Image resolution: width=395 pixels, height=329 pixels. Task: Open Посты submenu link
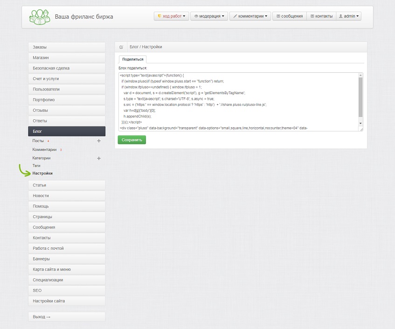coord(38,141)
